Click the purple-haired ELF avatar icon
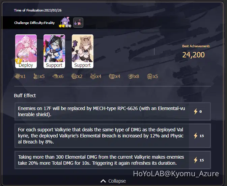Image resolution: width=227 pixels, height=186 pixels. click(x=65, y=23)
